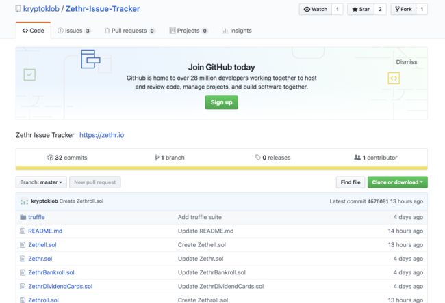445x303 pixels.
Task: Open the Zethell.sol file
Action: (42, 245)
